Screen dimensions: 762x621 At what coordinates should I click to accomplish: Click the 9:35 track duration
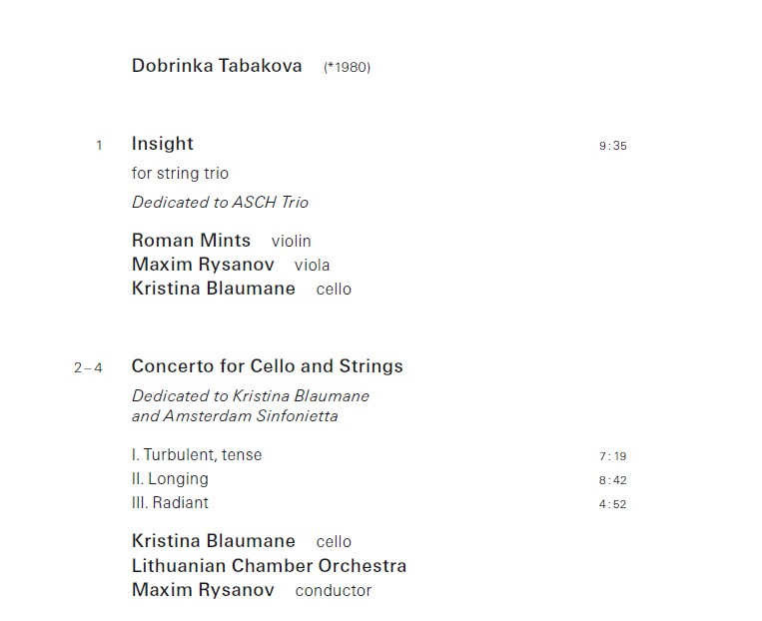(613, 146)
